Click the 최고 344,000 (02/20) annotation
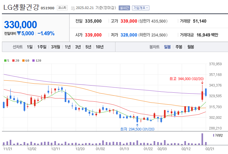The image size is (228, 154). (x=186, y=79)
